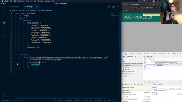Image resolution: width=182 pixels, height=102 pixels.
Task: Click the lightbulb code action on line 22
Action: [x=17, y=64]
